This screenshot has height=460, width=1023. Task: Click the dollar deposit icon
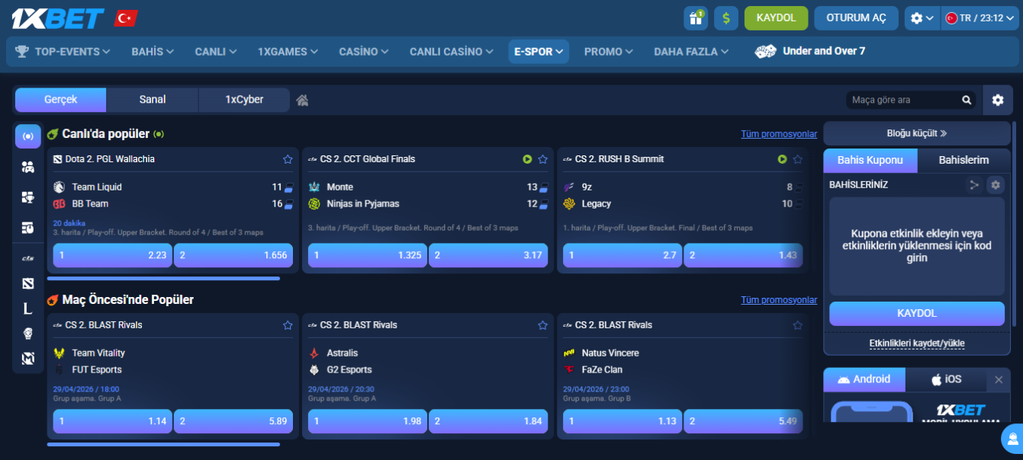[726, 18]
